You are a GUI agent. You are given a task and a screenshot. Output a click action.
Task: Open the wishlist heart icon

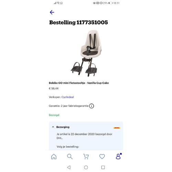[x=102, y=157]
